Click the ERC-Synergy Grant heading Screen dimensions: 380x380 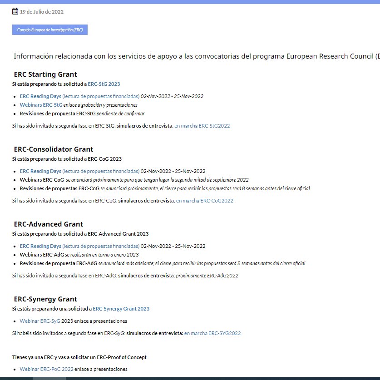45,299
